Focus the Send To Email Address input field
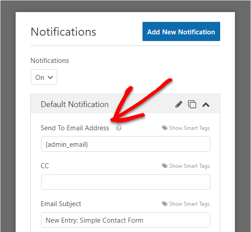The height and width of the screenshot is (232, 251). click(125, 144)
